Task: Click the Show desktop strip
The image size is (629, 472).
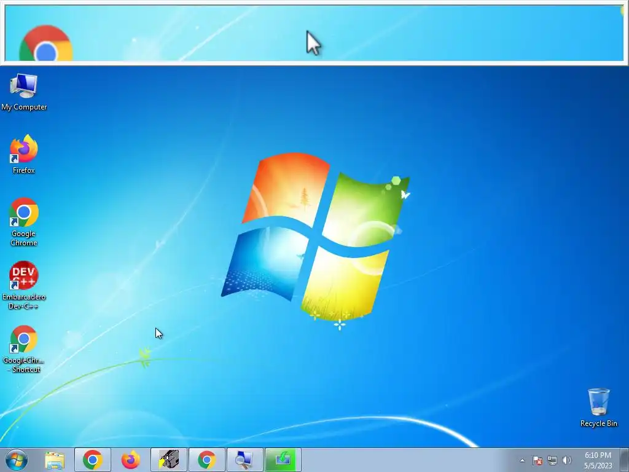Action: (625, 460)
